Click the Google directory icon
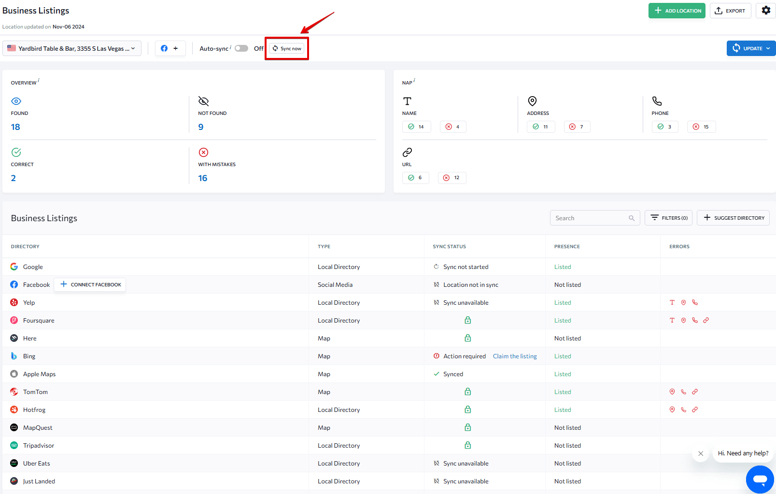The image size is (776, 494). tap(14, 267)
